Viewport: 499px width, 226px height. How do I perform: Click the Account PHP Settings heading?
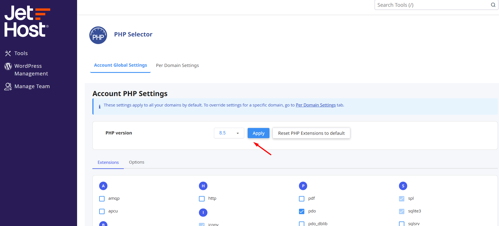pos(130,94)
